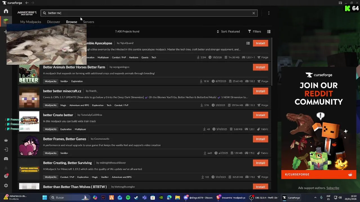The width and height of the screenshot is (360, 202).
Task: Click the taskbar Buscar search box
Action: pyautogui.click(x=70, y=198)
